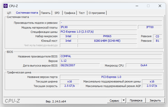Click the IFT00 revision field
Screen dimensions: 168x107
[x=150, y=27]
